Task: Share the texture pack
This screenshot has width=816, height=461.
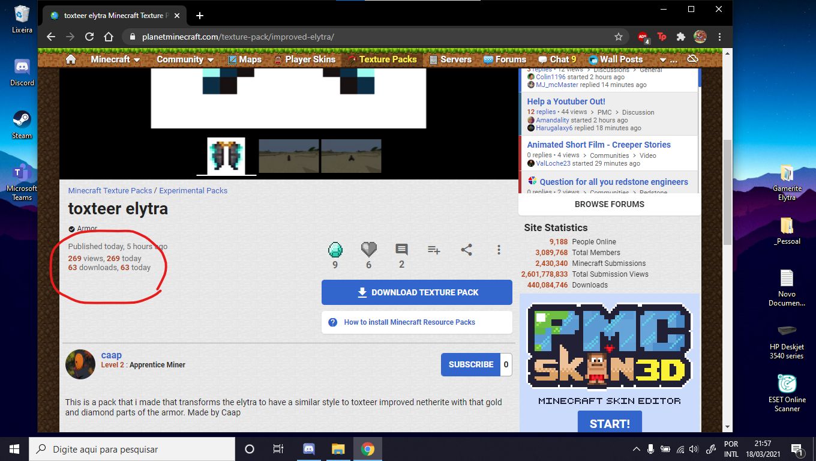Action: pyautogui.click(x=467, y=250)
